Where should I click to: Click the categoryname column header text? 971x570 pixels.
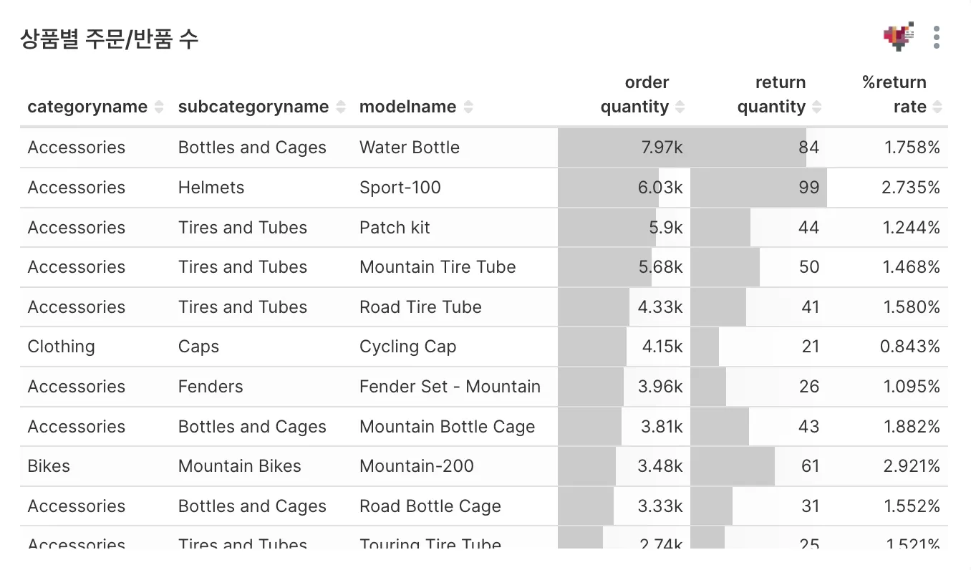[87, 107]
